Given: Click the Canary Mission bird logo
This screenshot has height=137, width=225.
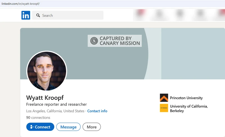Looking at the screenshot, I should click(94, 41).
